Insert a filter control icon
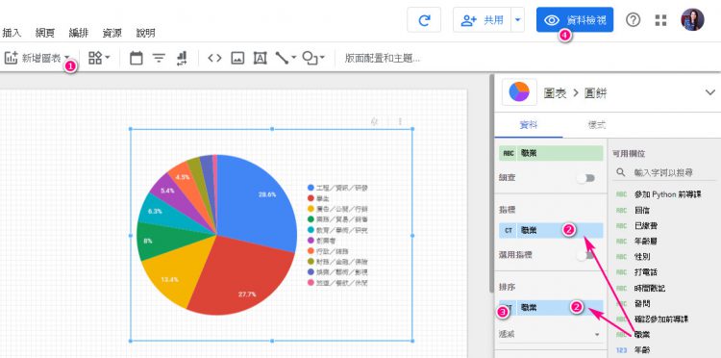This screenshot has width=721, height=358. point(159,58)
